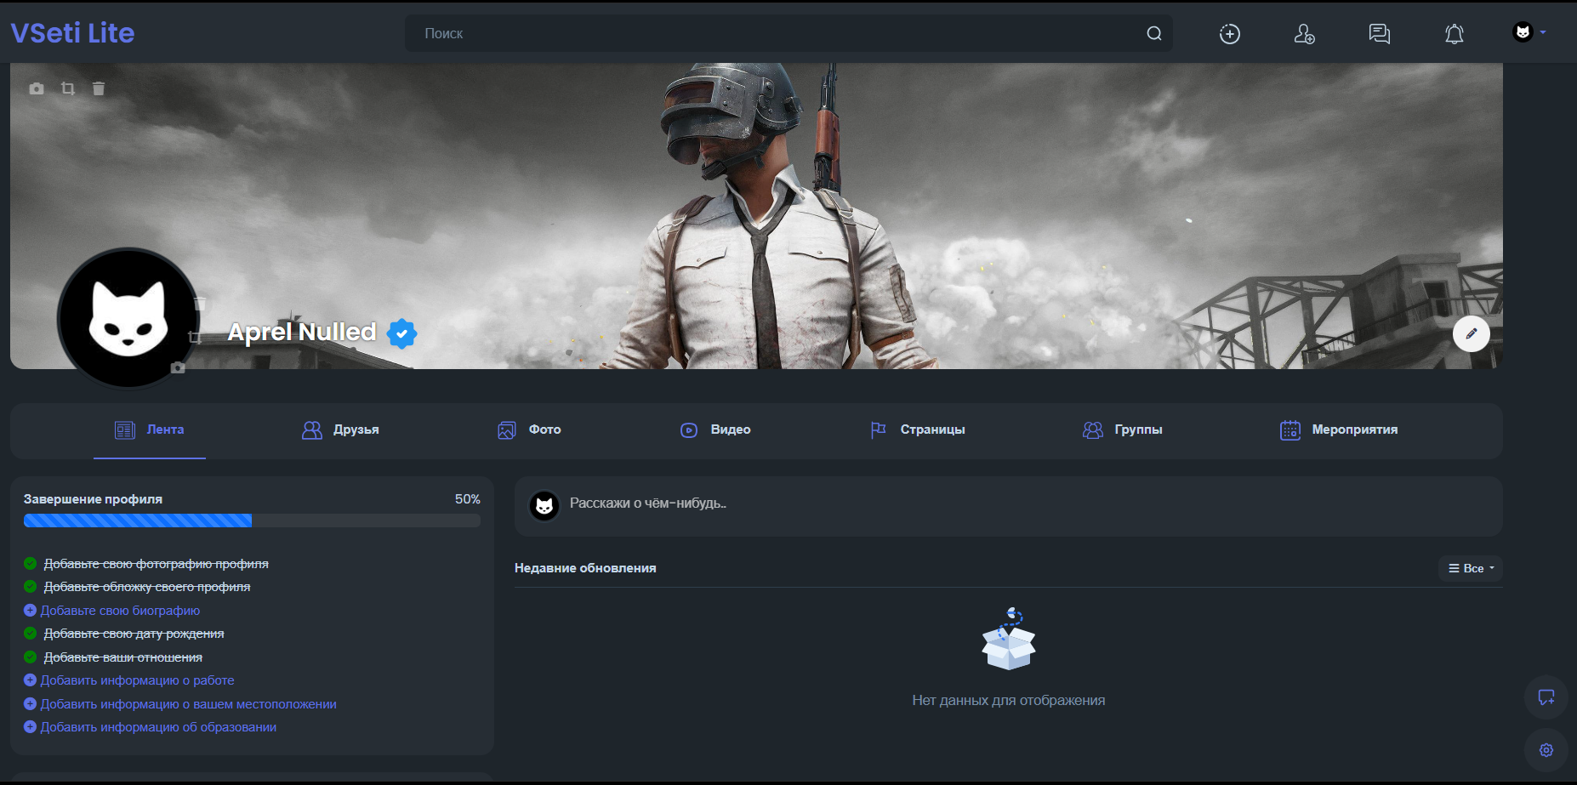
Task: Delete the cover image
Action: (x=99, y=88)
